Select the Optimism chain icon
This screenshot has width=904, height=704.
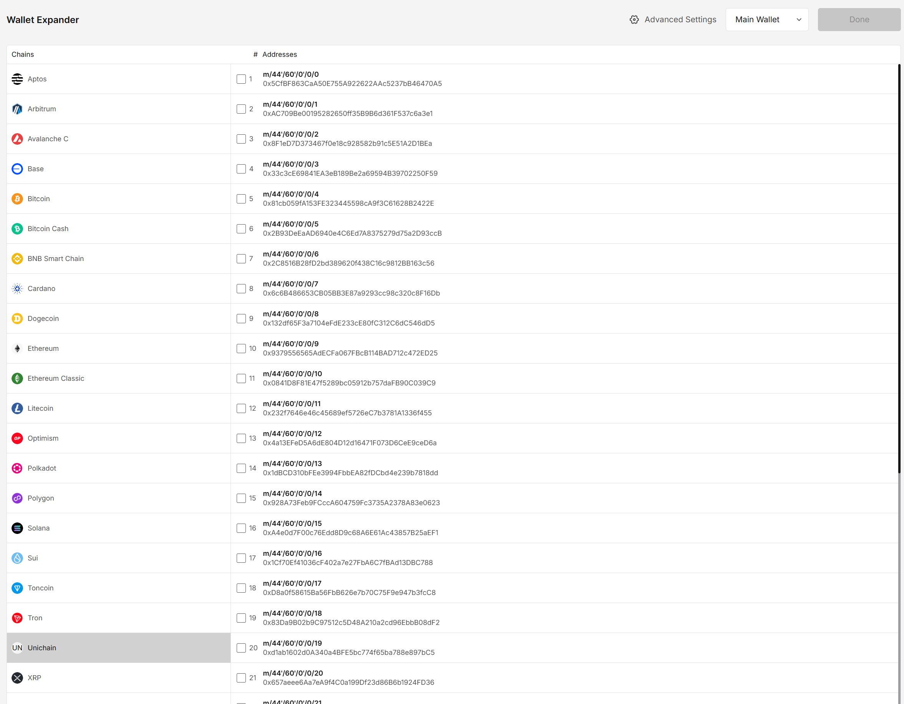tap(17, 438)
